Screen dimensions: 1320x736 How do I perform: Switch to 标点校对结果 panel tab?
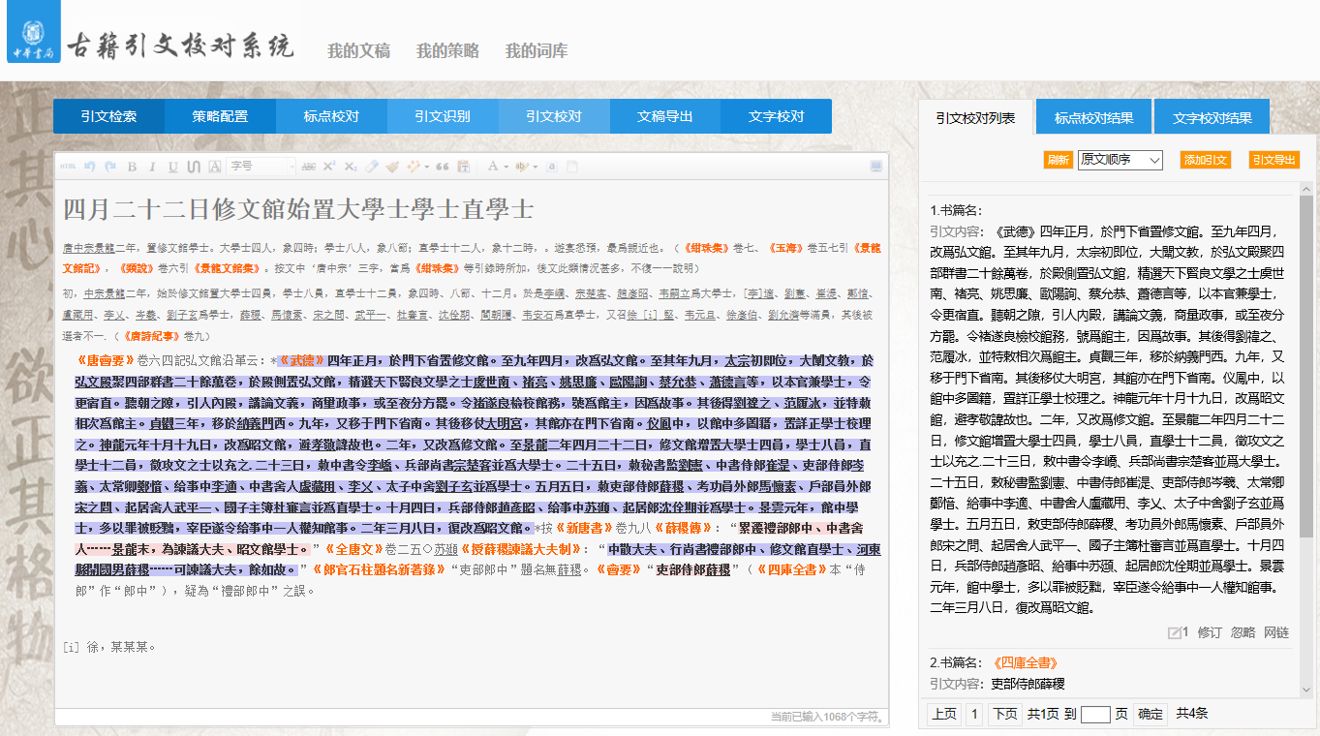pyautogui.click(x=1094, y=118)
